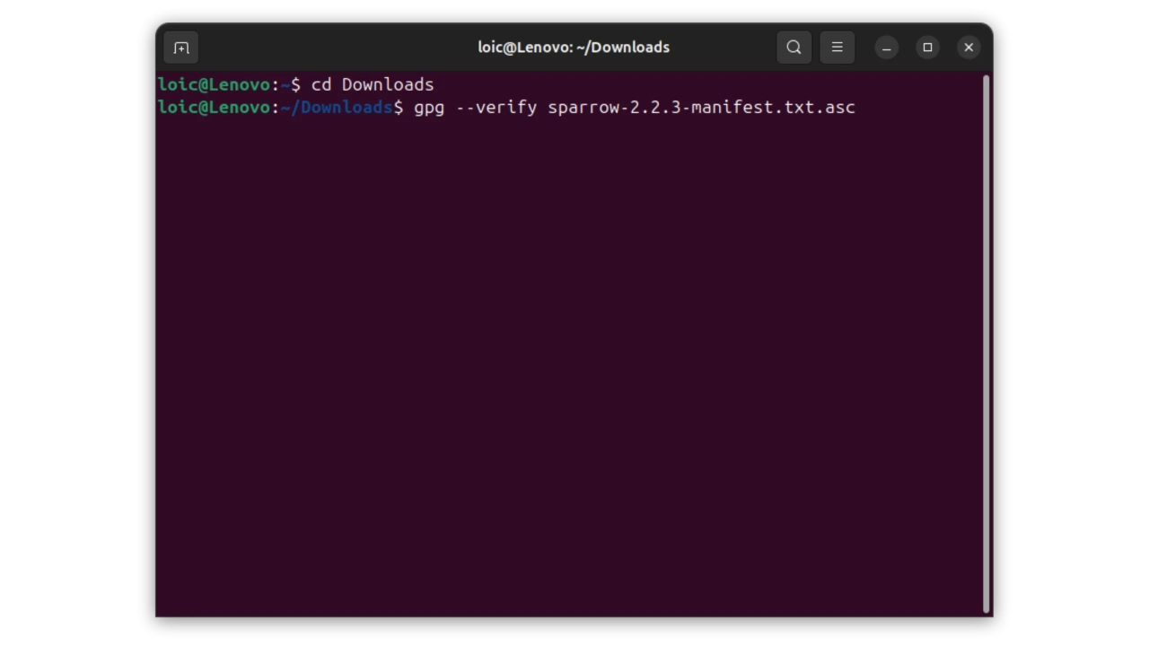Close the terminal window
Image resolution: width=1149 pixels, height=646 pixels.
coord(969,48)
